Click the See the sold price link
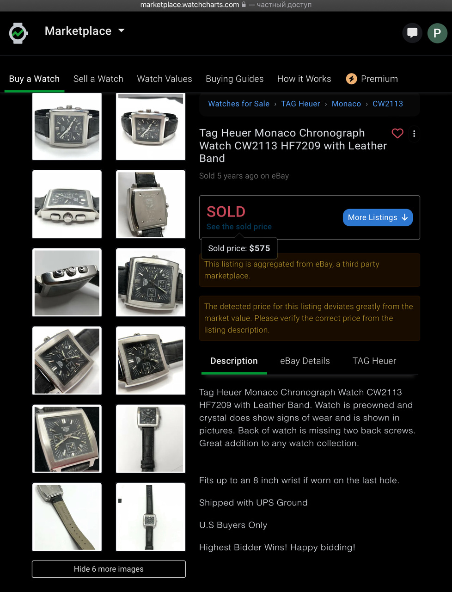Viewport: 452px width, 592px height. [x=239, y=227]
